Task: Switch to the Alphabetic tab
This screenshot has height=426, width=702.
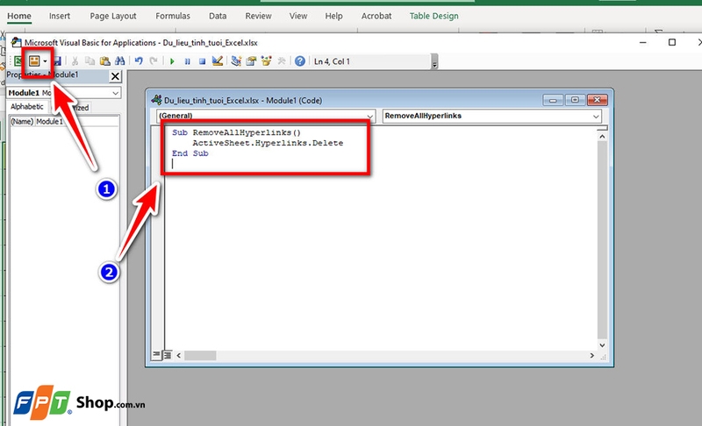Action: coord(27,106)
